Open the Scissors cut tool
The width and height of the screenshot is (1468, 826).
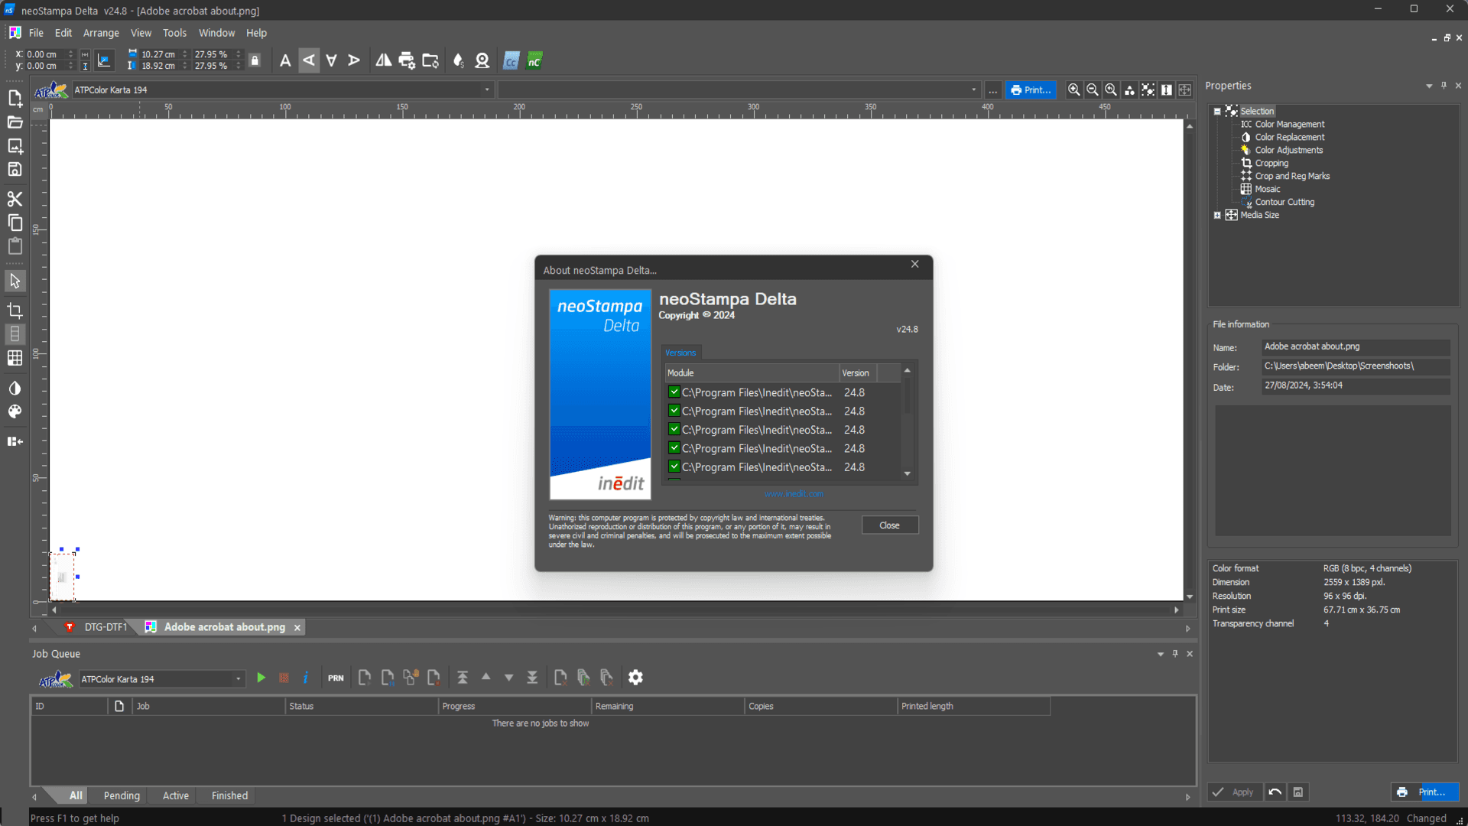coord(15,199)
